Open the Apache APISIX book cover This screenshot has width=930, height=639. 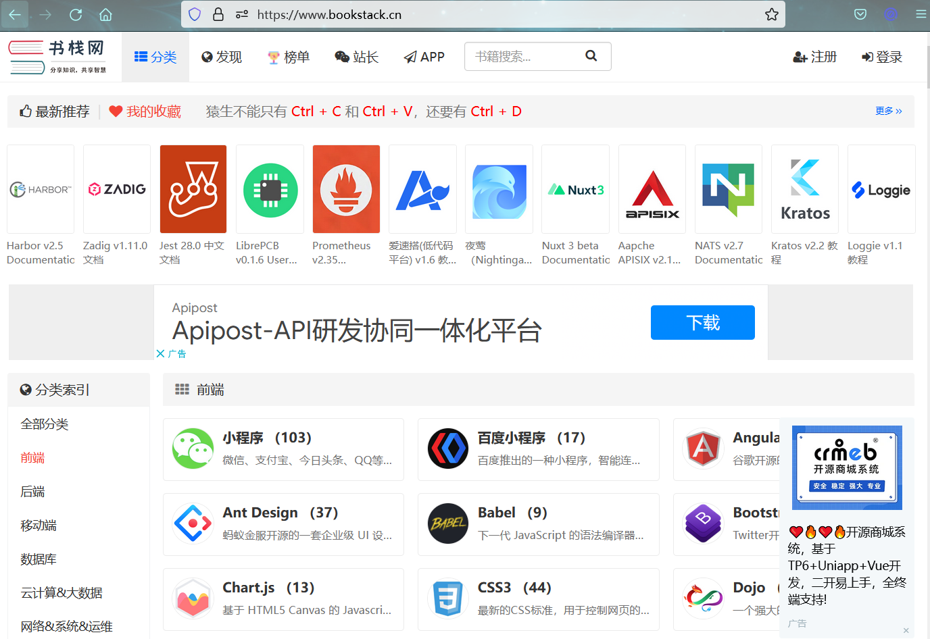tap(652, 189)
